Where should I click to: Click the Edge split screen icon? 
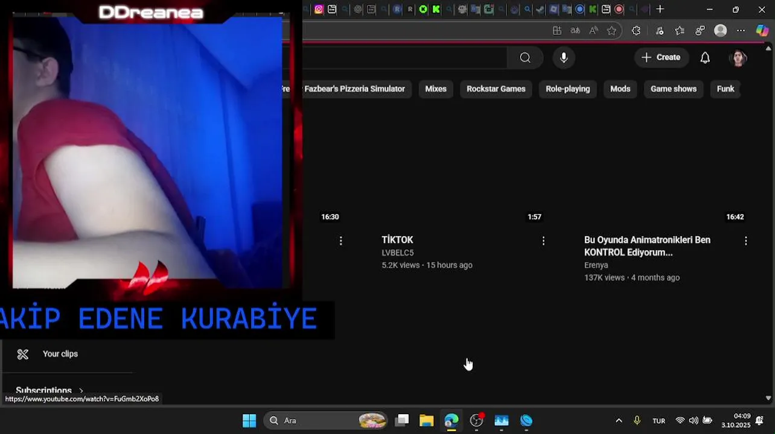click(557, 31)
